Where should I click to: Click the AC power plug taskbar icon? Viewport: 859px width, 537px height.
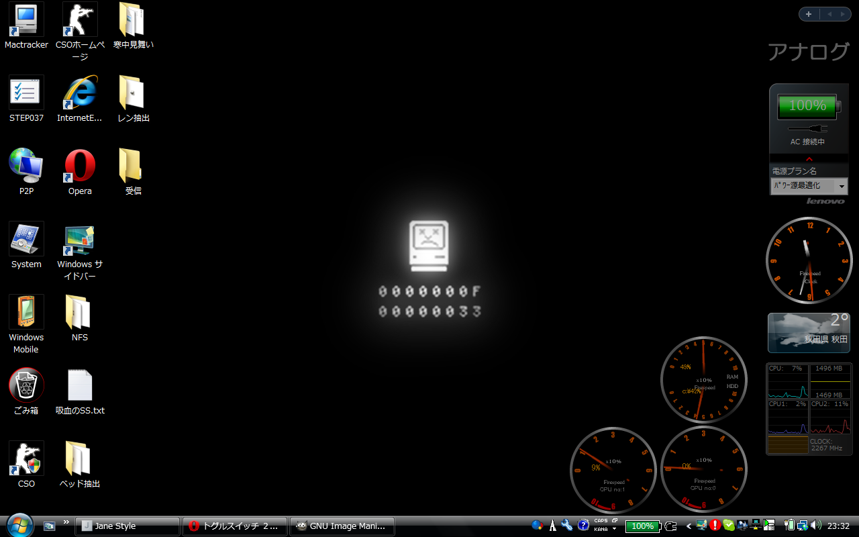point(670,526)
